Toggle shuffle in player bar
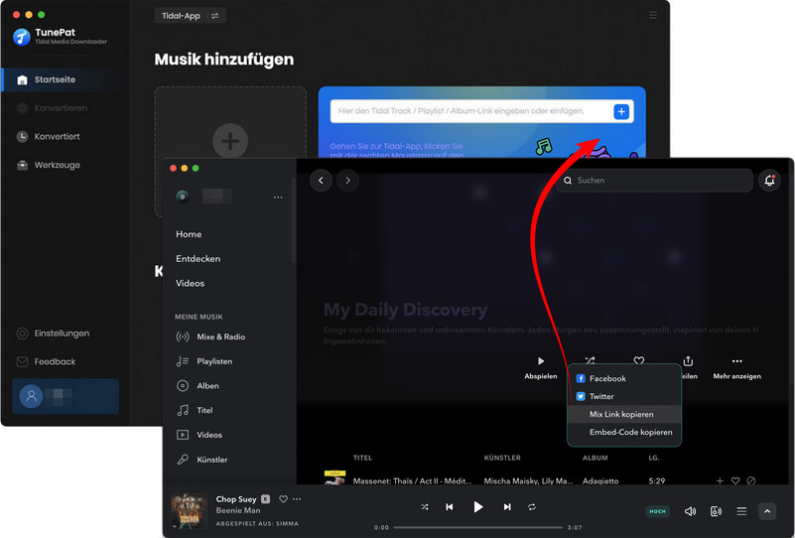This screenshot has width=795, height=538. [x=425, y=507]
